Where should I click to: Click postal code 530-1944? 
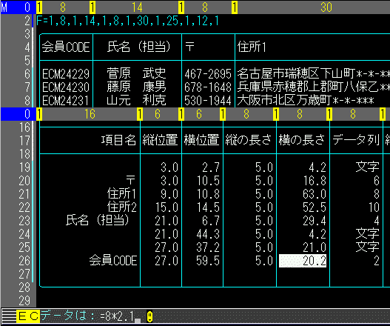[208, 101]
